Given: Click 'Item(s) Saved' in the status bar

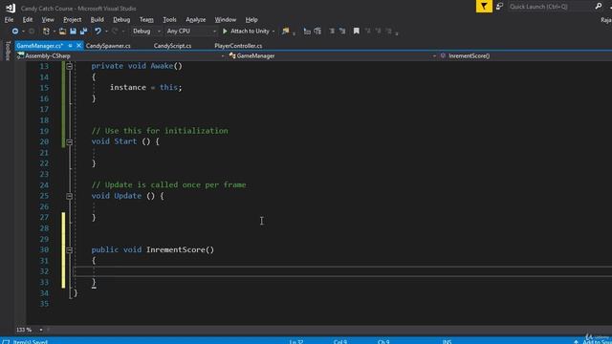Looking at the screenshot, I should [x=30, y=342].
